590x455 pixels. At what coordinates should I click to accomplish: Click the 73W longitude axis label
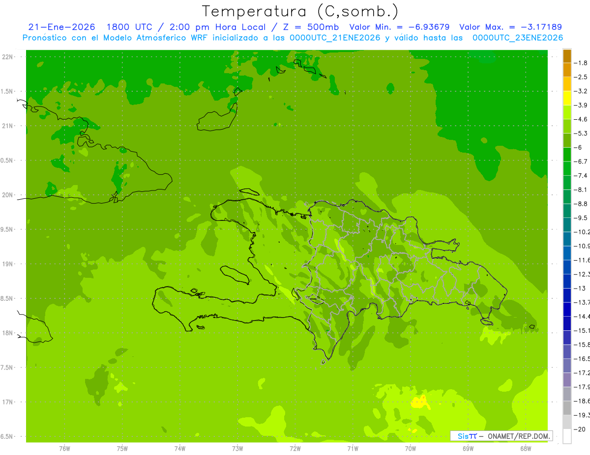click(x=237, y=449)
